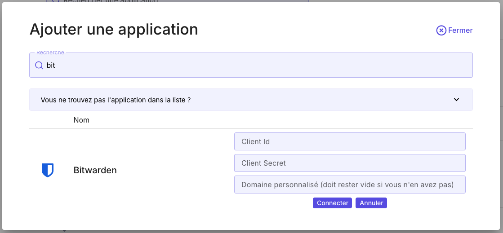The image size is (503, 233).
Task: Expand 'Vous ne trouvez pas l'application' chevron
Action: point(457,100)
